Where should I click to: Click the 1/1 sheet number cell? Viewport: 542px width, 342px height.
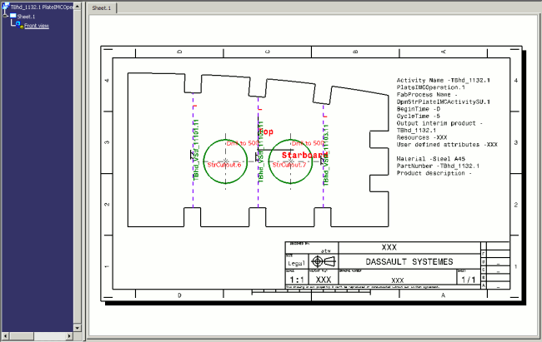468,280
